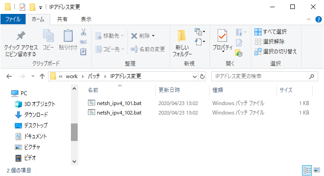Create a new folder via ribbon

[x=182, y=43]
